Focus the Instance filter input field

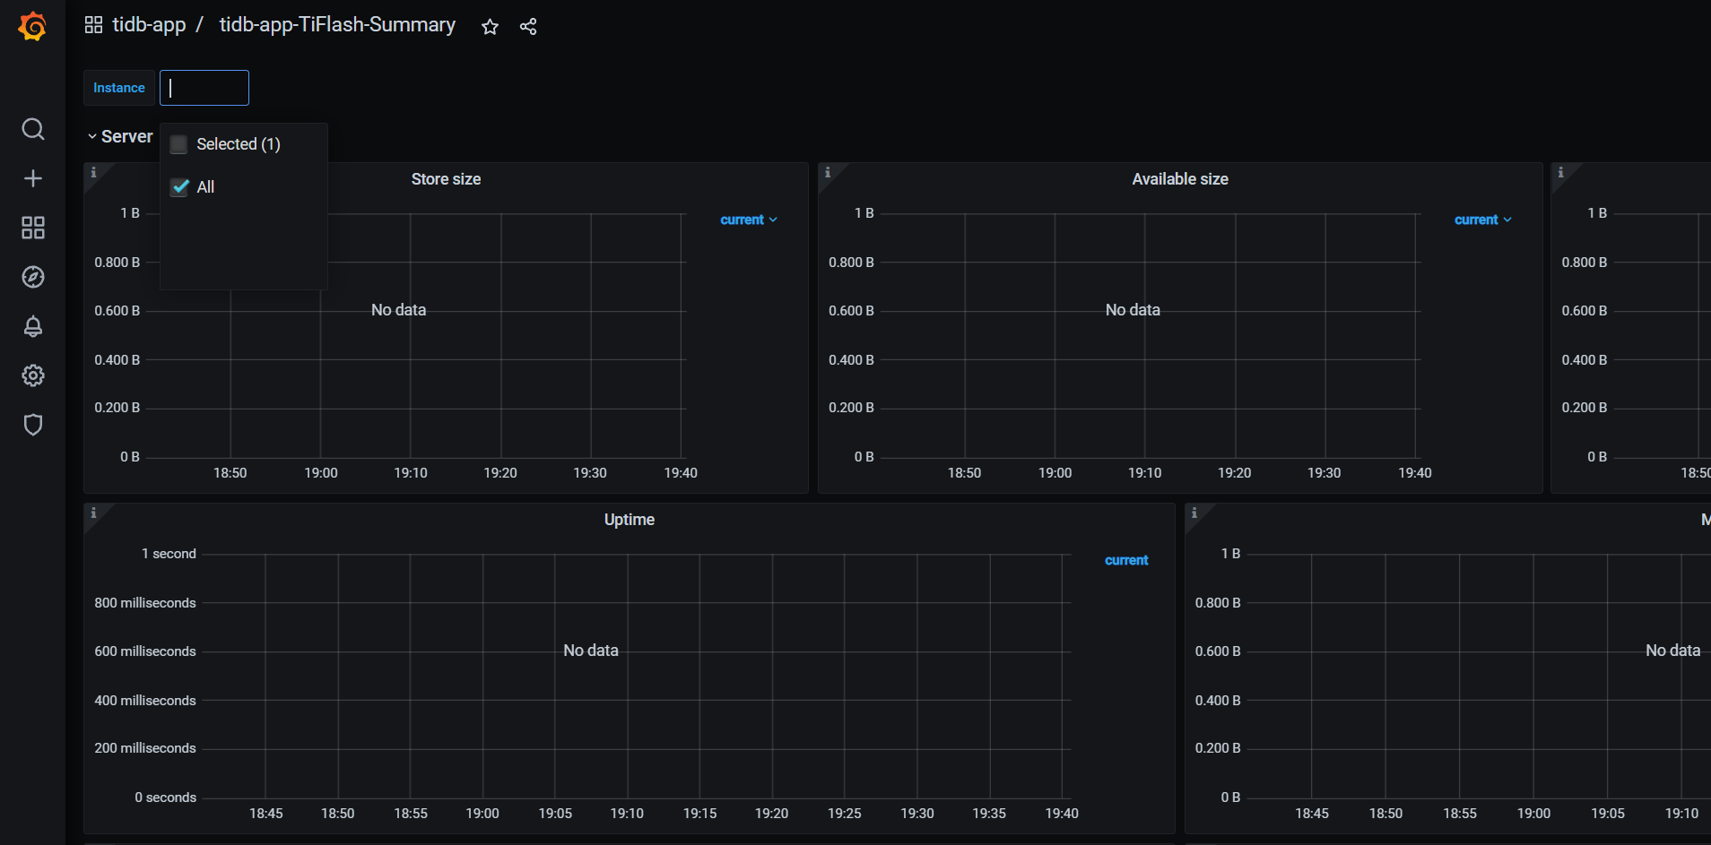(x=204, y=88)
